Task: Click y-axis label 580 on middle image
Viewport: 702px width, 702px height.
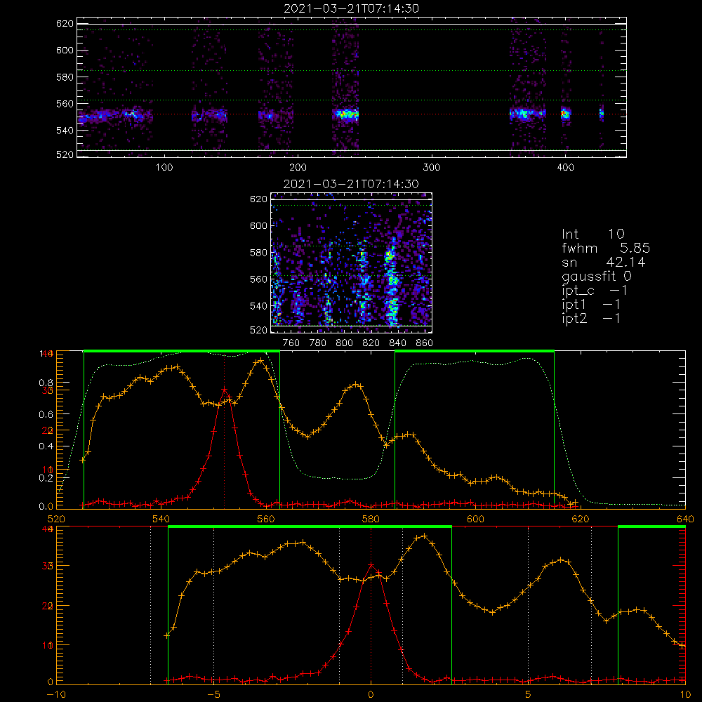Action: click(x=259, y=253)
